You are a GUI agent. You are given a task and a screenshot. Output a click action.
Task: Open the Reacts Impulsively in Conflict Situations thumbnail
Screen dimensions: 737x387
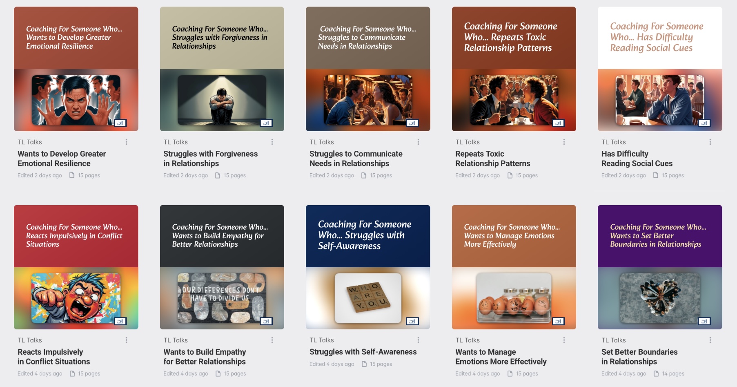pyautogui.click(x=76, y=267)
